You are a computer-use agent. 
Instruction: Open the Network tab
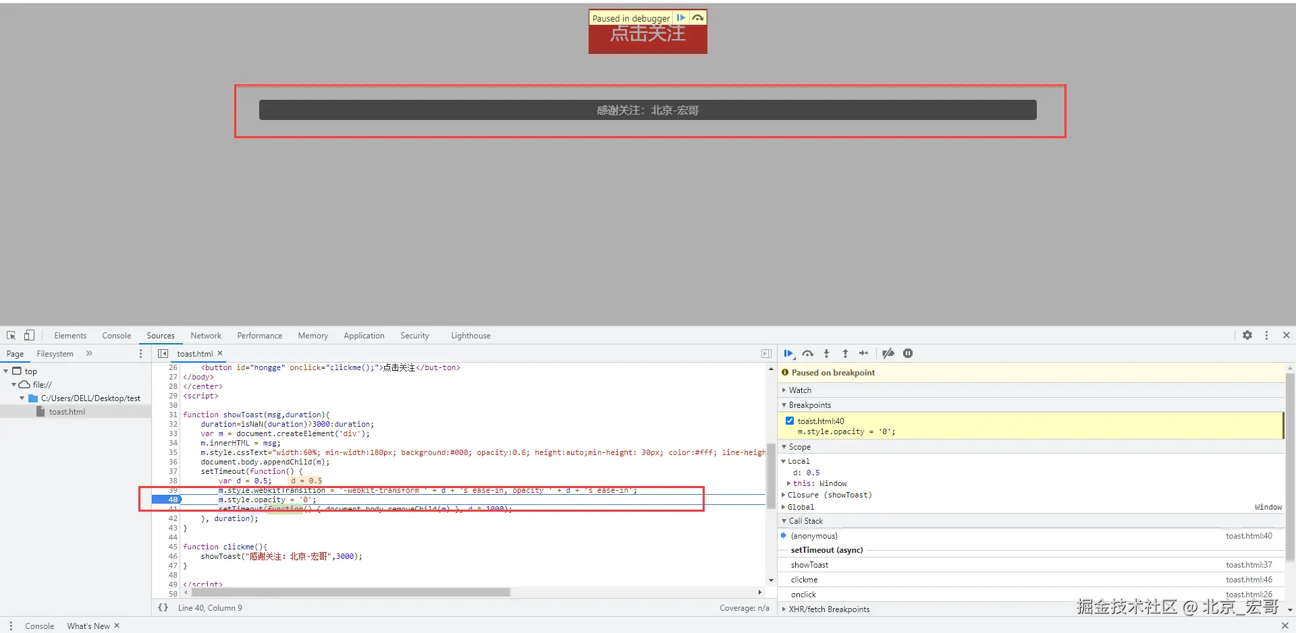(206, 335)
